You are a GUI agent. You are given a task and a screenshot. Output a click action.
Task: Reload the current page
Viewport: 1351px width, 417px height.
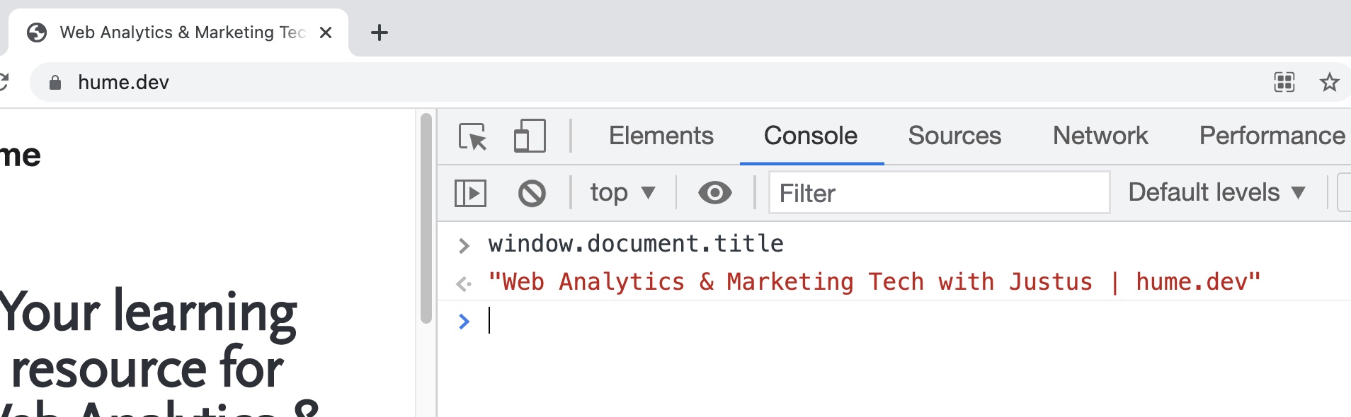(x=4, y=83)
